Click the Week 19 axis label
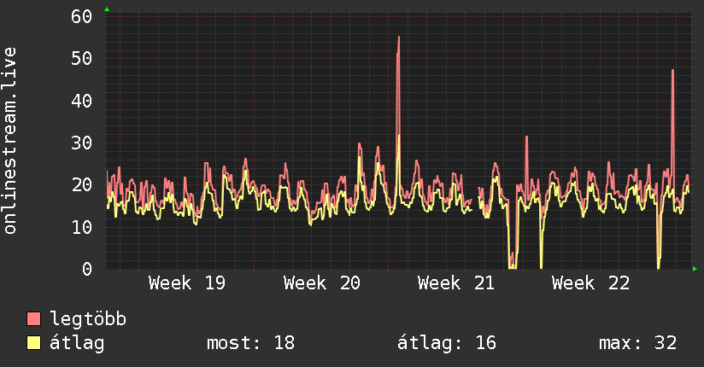 [x=187, y=283]
